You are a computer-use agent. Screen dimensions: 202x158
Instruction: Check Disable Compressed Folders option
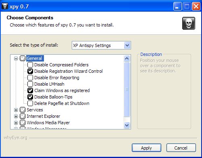pos(30,65)
